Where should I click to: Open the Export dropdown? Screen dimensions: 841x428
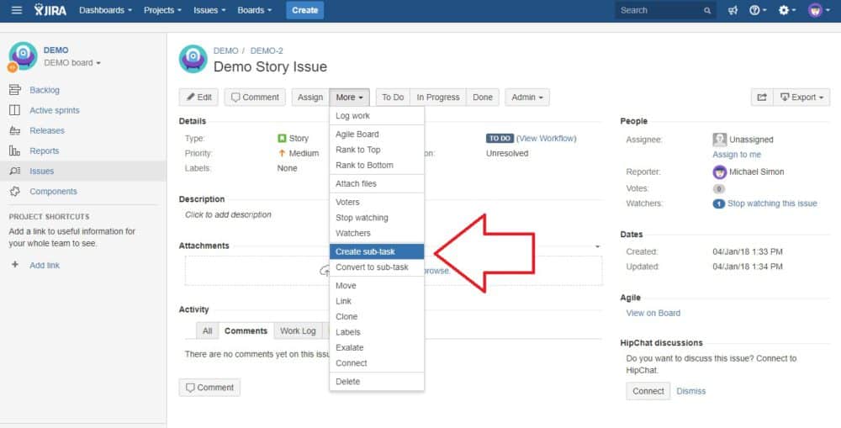(801, 97)
